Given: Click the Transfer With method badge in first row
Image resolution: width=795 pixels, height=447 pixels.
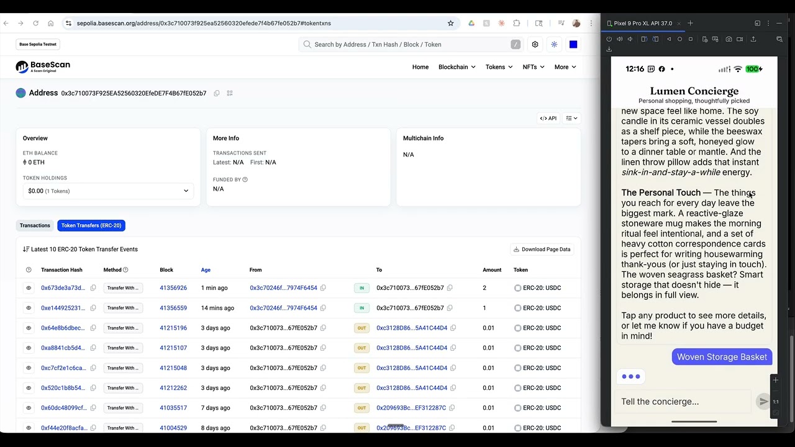Looking at the screenshot, I should coord(123,288).
